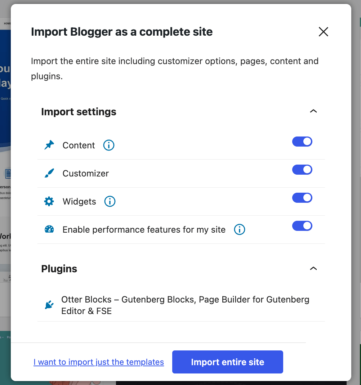Open the info tooltip next to Content

109,145
